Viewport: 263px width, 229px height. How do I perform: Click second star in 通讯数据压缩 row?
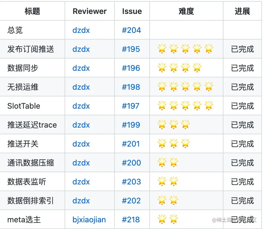[174, 163]
